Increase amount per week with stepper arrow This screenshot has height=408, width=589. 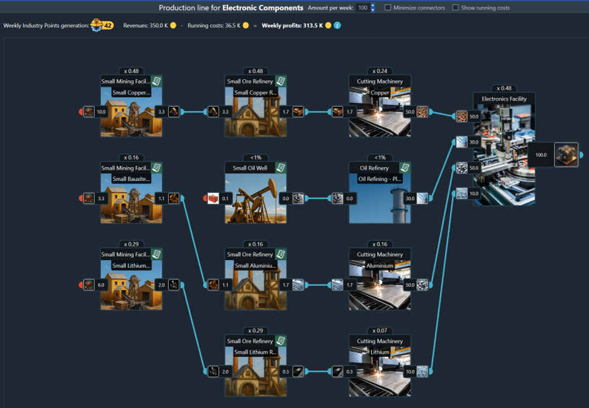pos(373,6)
